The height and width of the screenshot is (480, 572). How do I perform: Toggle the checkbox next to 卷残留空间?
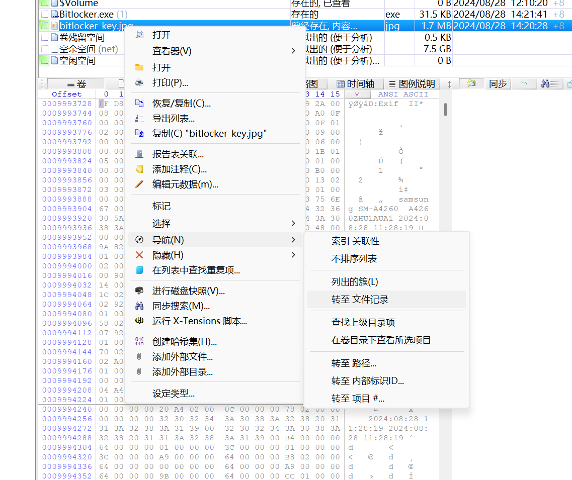point(45,37)
